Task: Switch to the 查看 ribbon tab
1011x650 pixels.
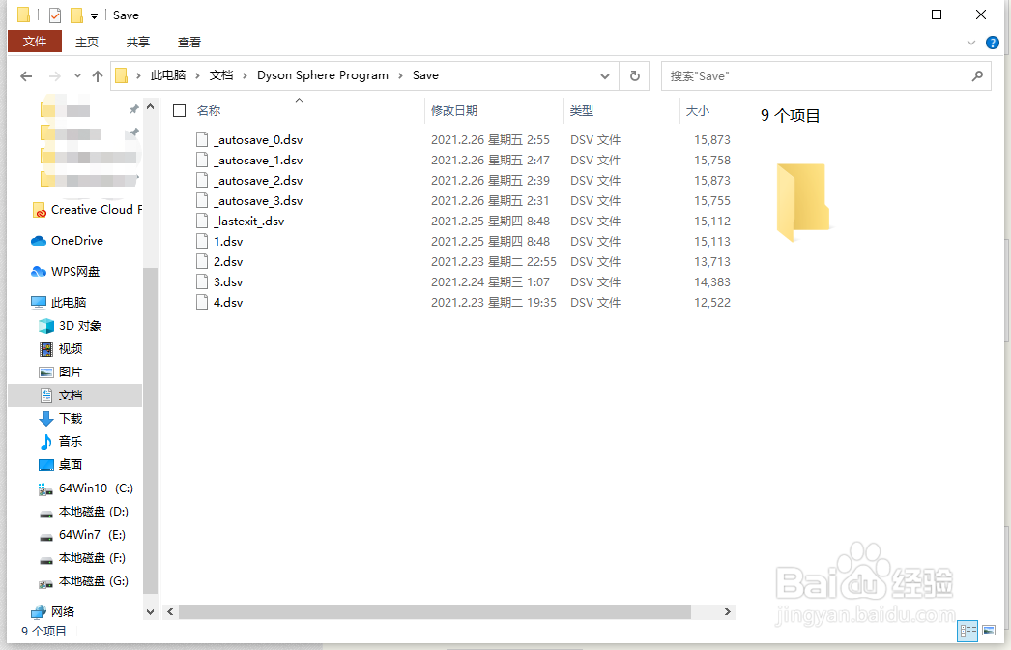Action: click(x=188, y=42)
